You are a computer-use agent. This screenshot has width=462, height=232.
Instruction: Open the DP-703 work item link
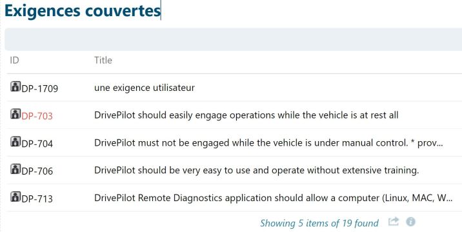37,116
